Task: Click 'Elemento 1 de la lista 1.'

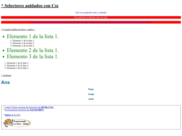Action: (x=33, y=36)
